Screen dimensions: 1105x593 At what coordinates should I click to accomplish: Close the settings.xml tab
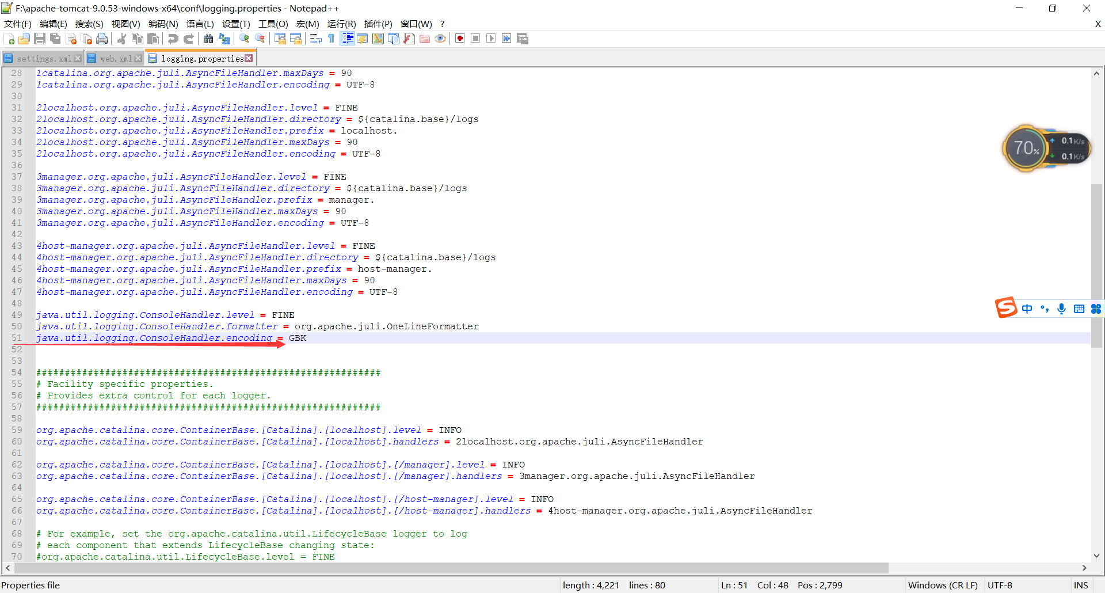(x=78, y=59)
